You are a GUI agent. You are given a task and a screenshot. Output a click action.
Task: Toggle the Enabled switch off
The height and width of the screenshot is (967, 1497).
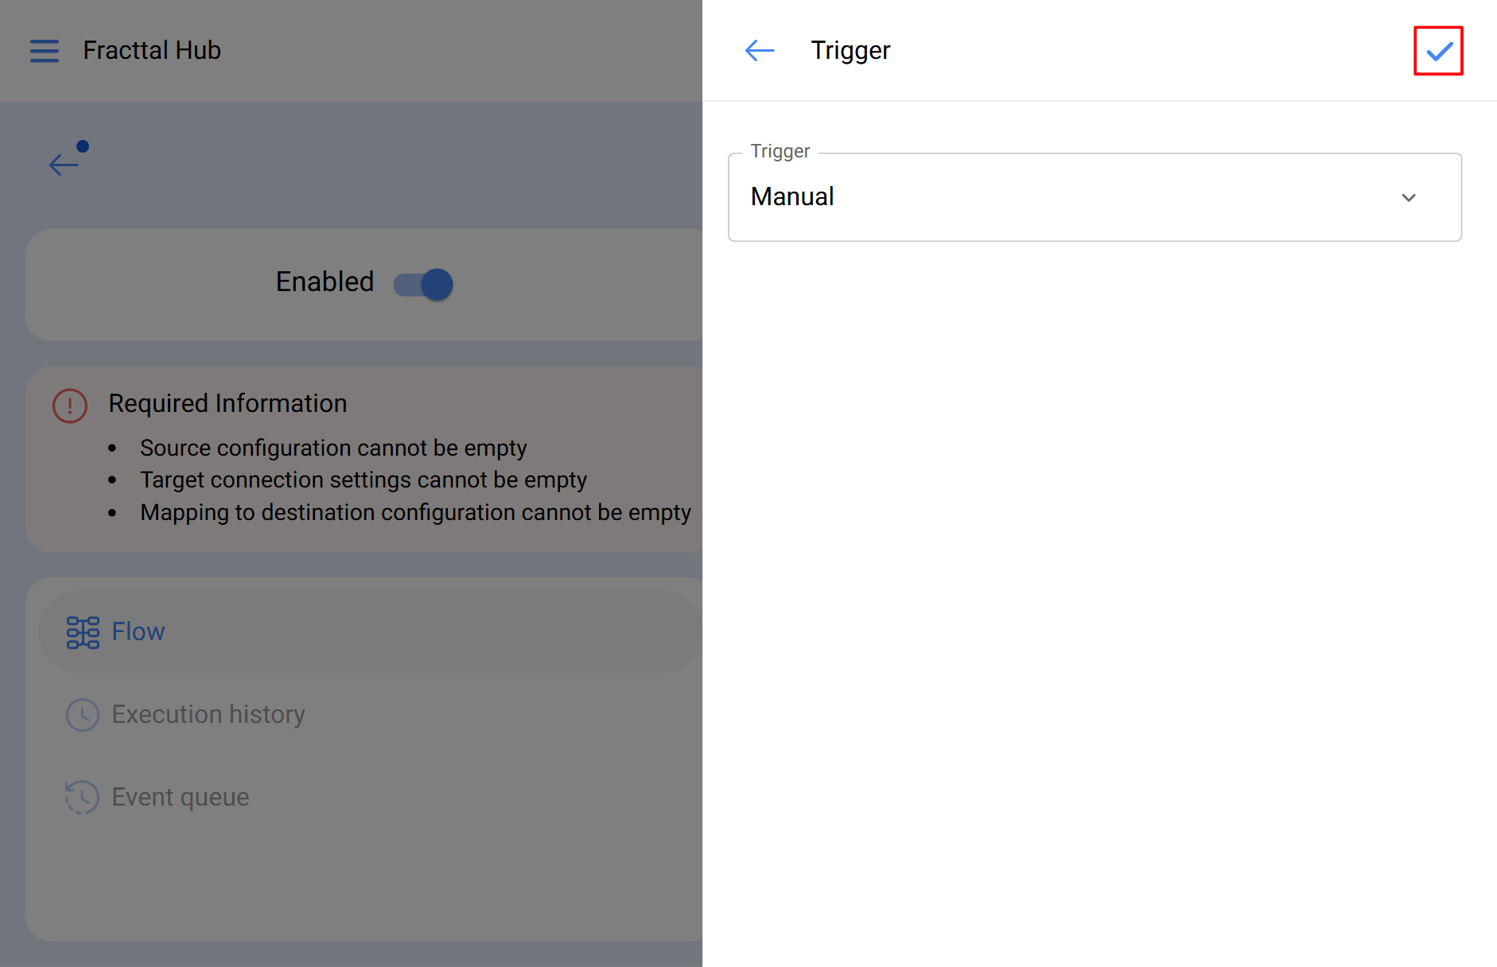click(423, 284)
